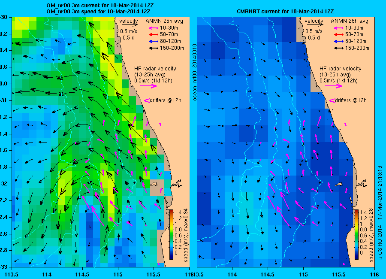Click the OM_nrD0 speed color bar
Viewport: 386px width, 279px height.
coord(171,234)
